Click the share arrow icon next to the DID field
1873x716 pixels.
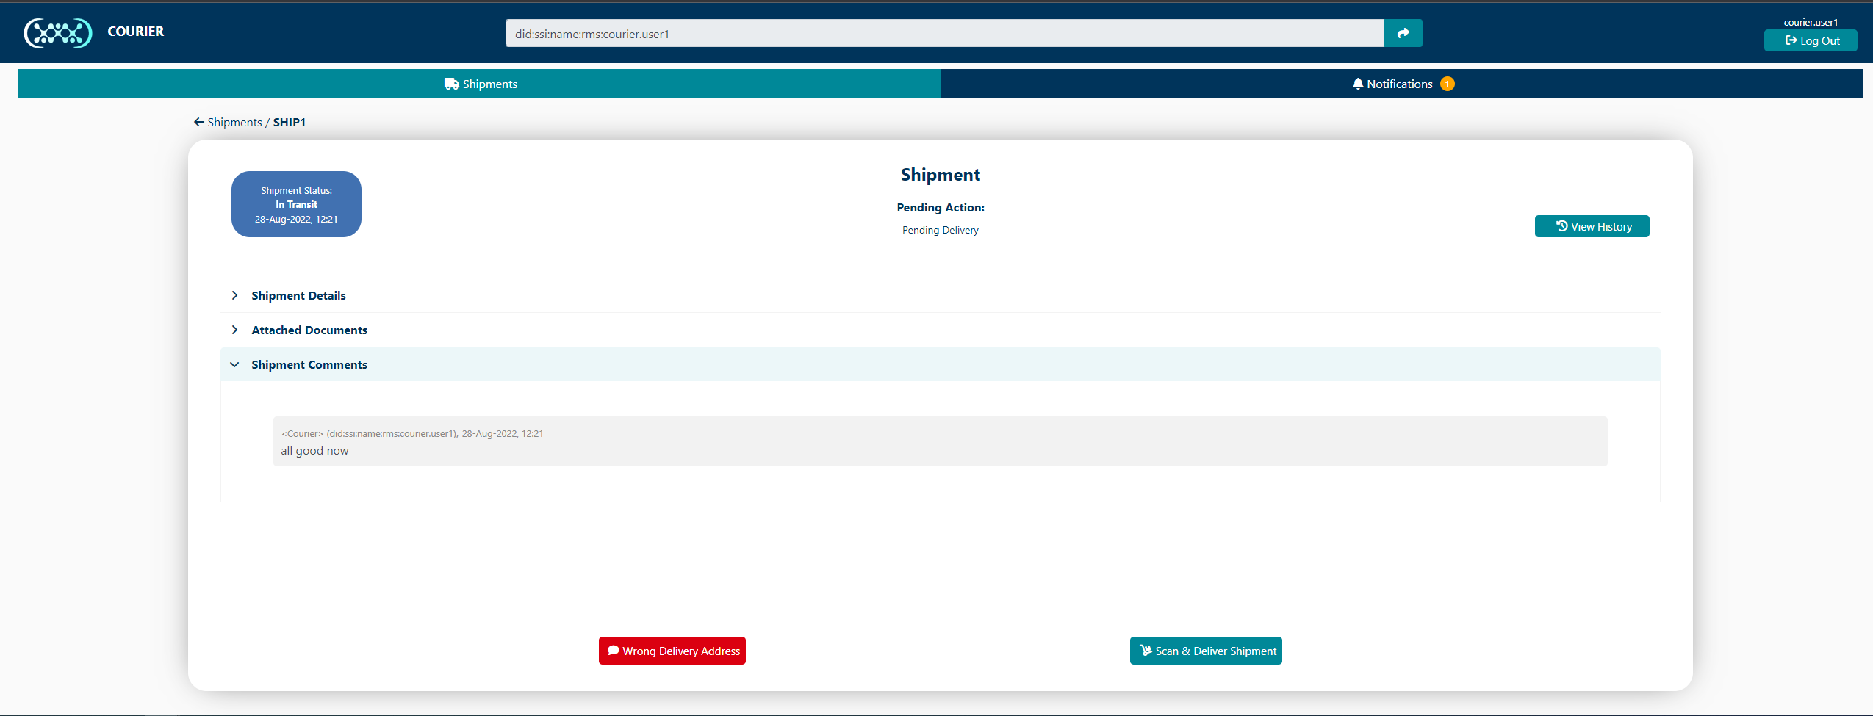(1403, 33)
